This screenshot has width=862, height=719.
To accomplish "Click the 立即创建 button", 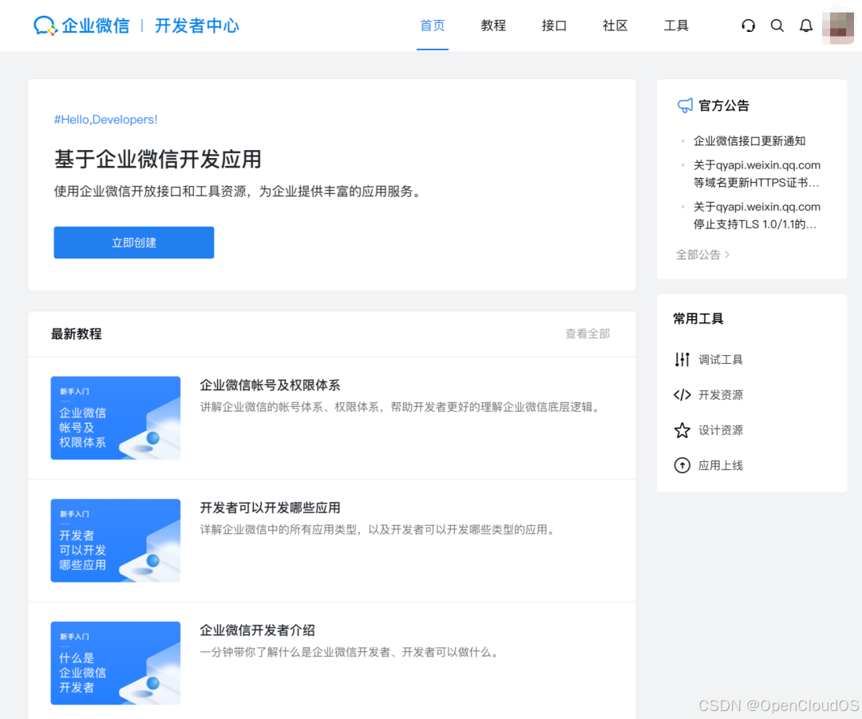I will [133, 242].
